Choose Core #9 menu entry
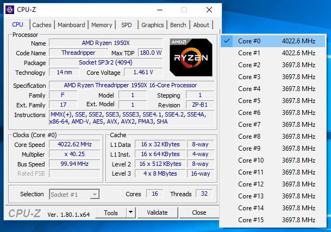331x232 pixels. (273, 148)
